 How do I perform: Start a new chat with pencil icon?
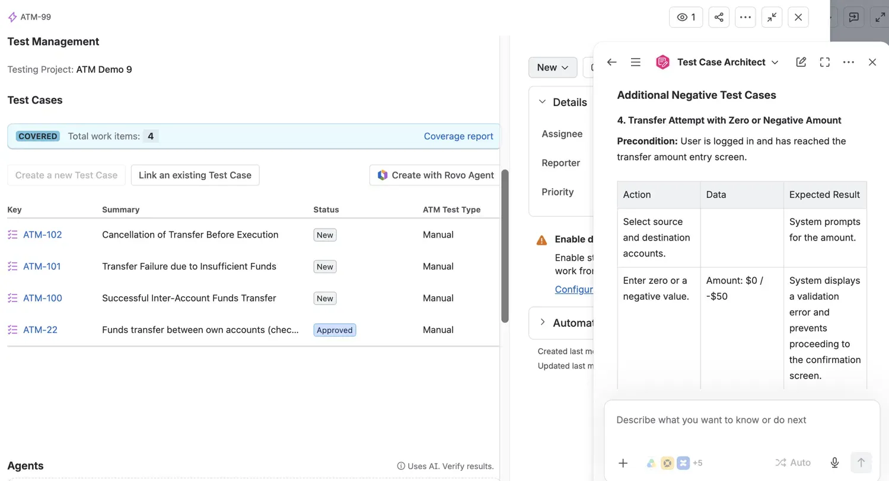[801, 62]
